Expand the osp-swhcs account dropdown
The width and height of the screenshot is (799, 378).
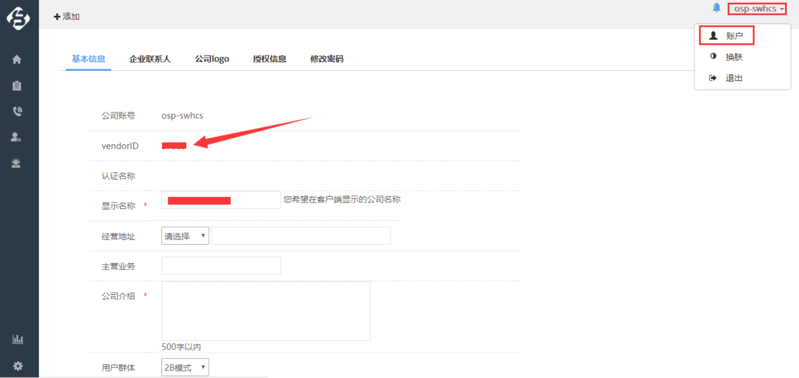tap(757, 9)
